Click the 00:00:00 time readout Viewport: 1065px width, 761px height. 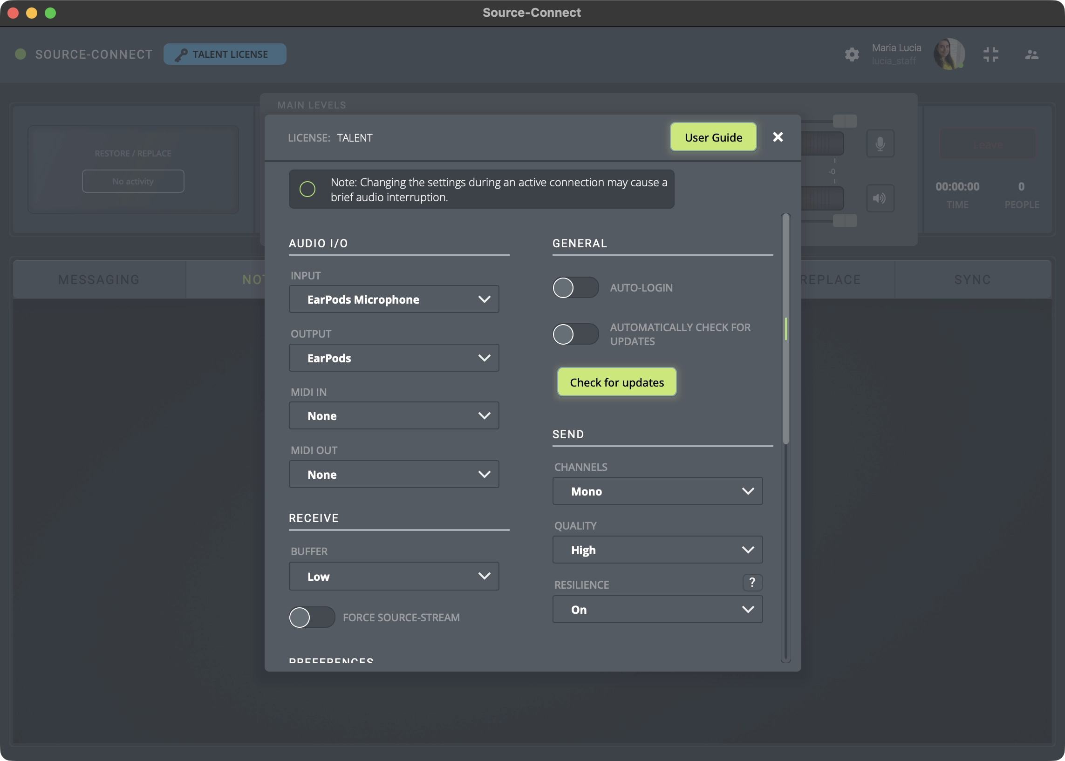pyautogui.click(x=957, y=186)
